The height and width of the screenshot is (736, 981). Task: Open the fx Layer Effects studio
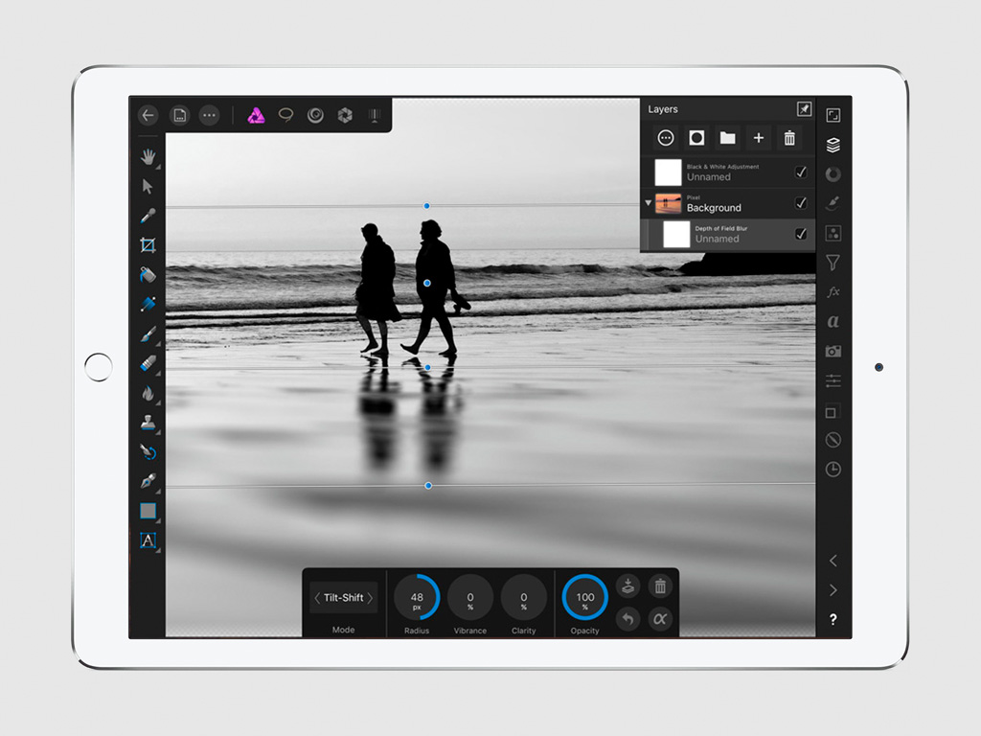click(x=833, y=291)
